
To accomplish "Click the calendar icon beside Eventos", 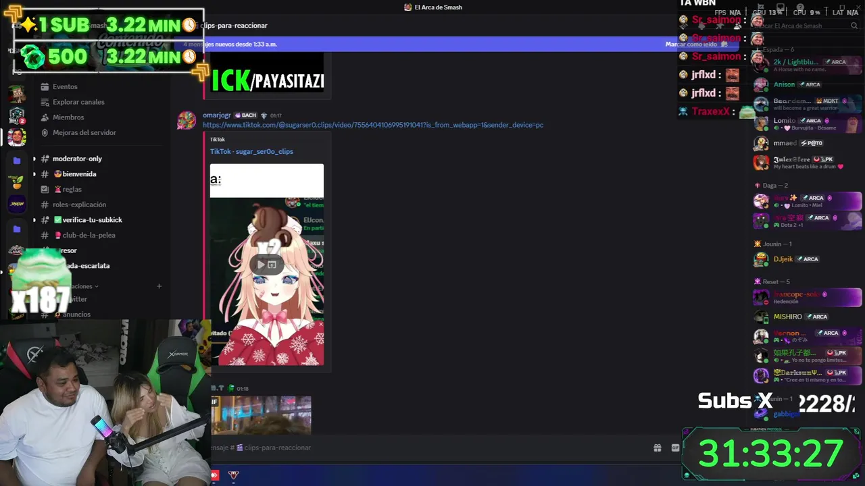I will [45, 86].
